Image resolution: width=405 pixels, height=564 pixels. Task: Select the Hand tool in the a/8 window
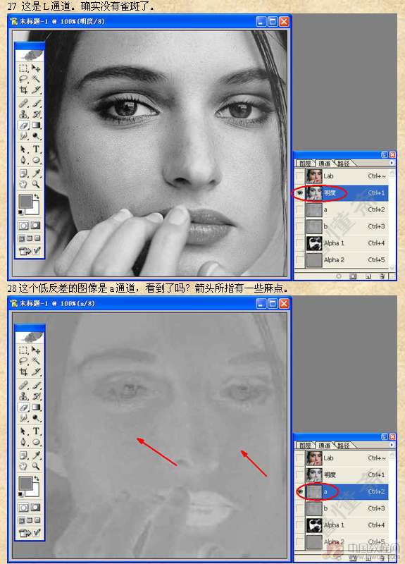(24, 466)
